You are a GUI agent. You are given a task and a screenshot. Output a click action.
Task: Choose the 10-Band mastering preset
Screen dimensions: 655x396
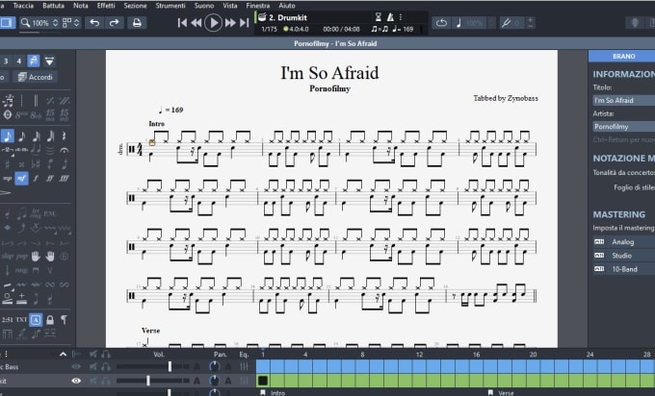624,269
